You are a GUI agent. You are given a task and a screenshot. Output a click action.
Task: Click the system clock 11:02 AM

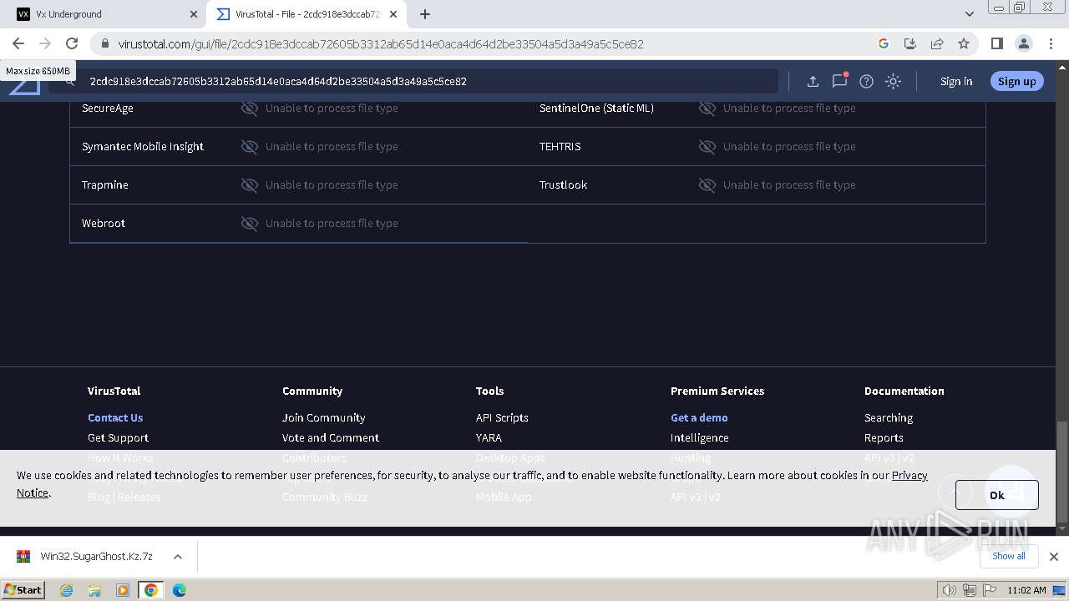[x=1027, y=590]
